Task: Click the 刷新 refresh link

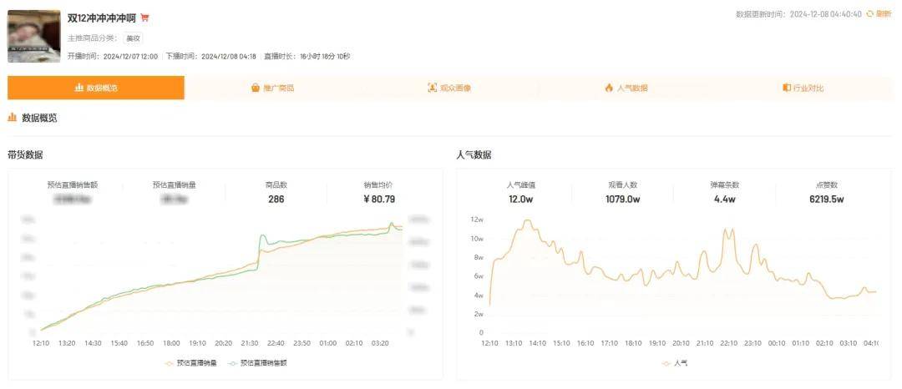Action: click(883, 14)
